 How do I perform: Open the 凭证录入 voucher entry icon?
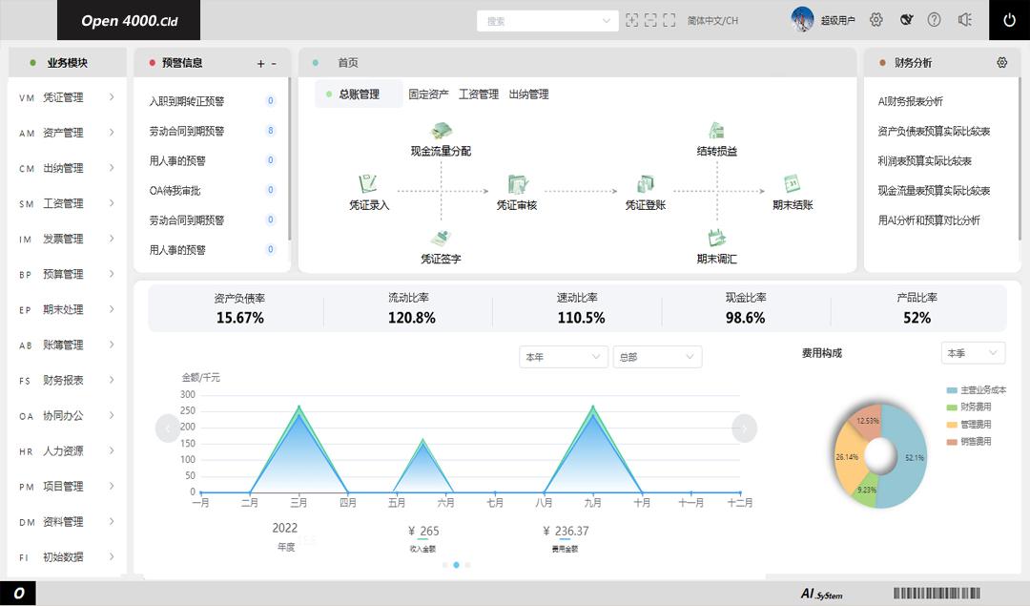pyautogui.click(x=368, y=183)
